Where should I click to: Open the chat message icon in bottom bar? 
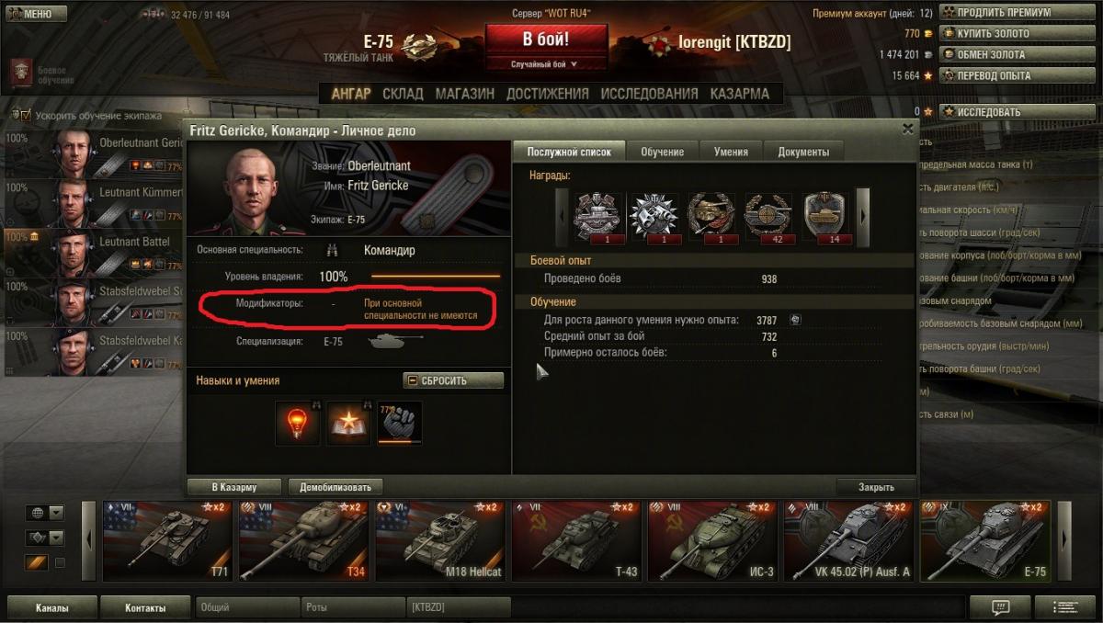pos(1000,607)
